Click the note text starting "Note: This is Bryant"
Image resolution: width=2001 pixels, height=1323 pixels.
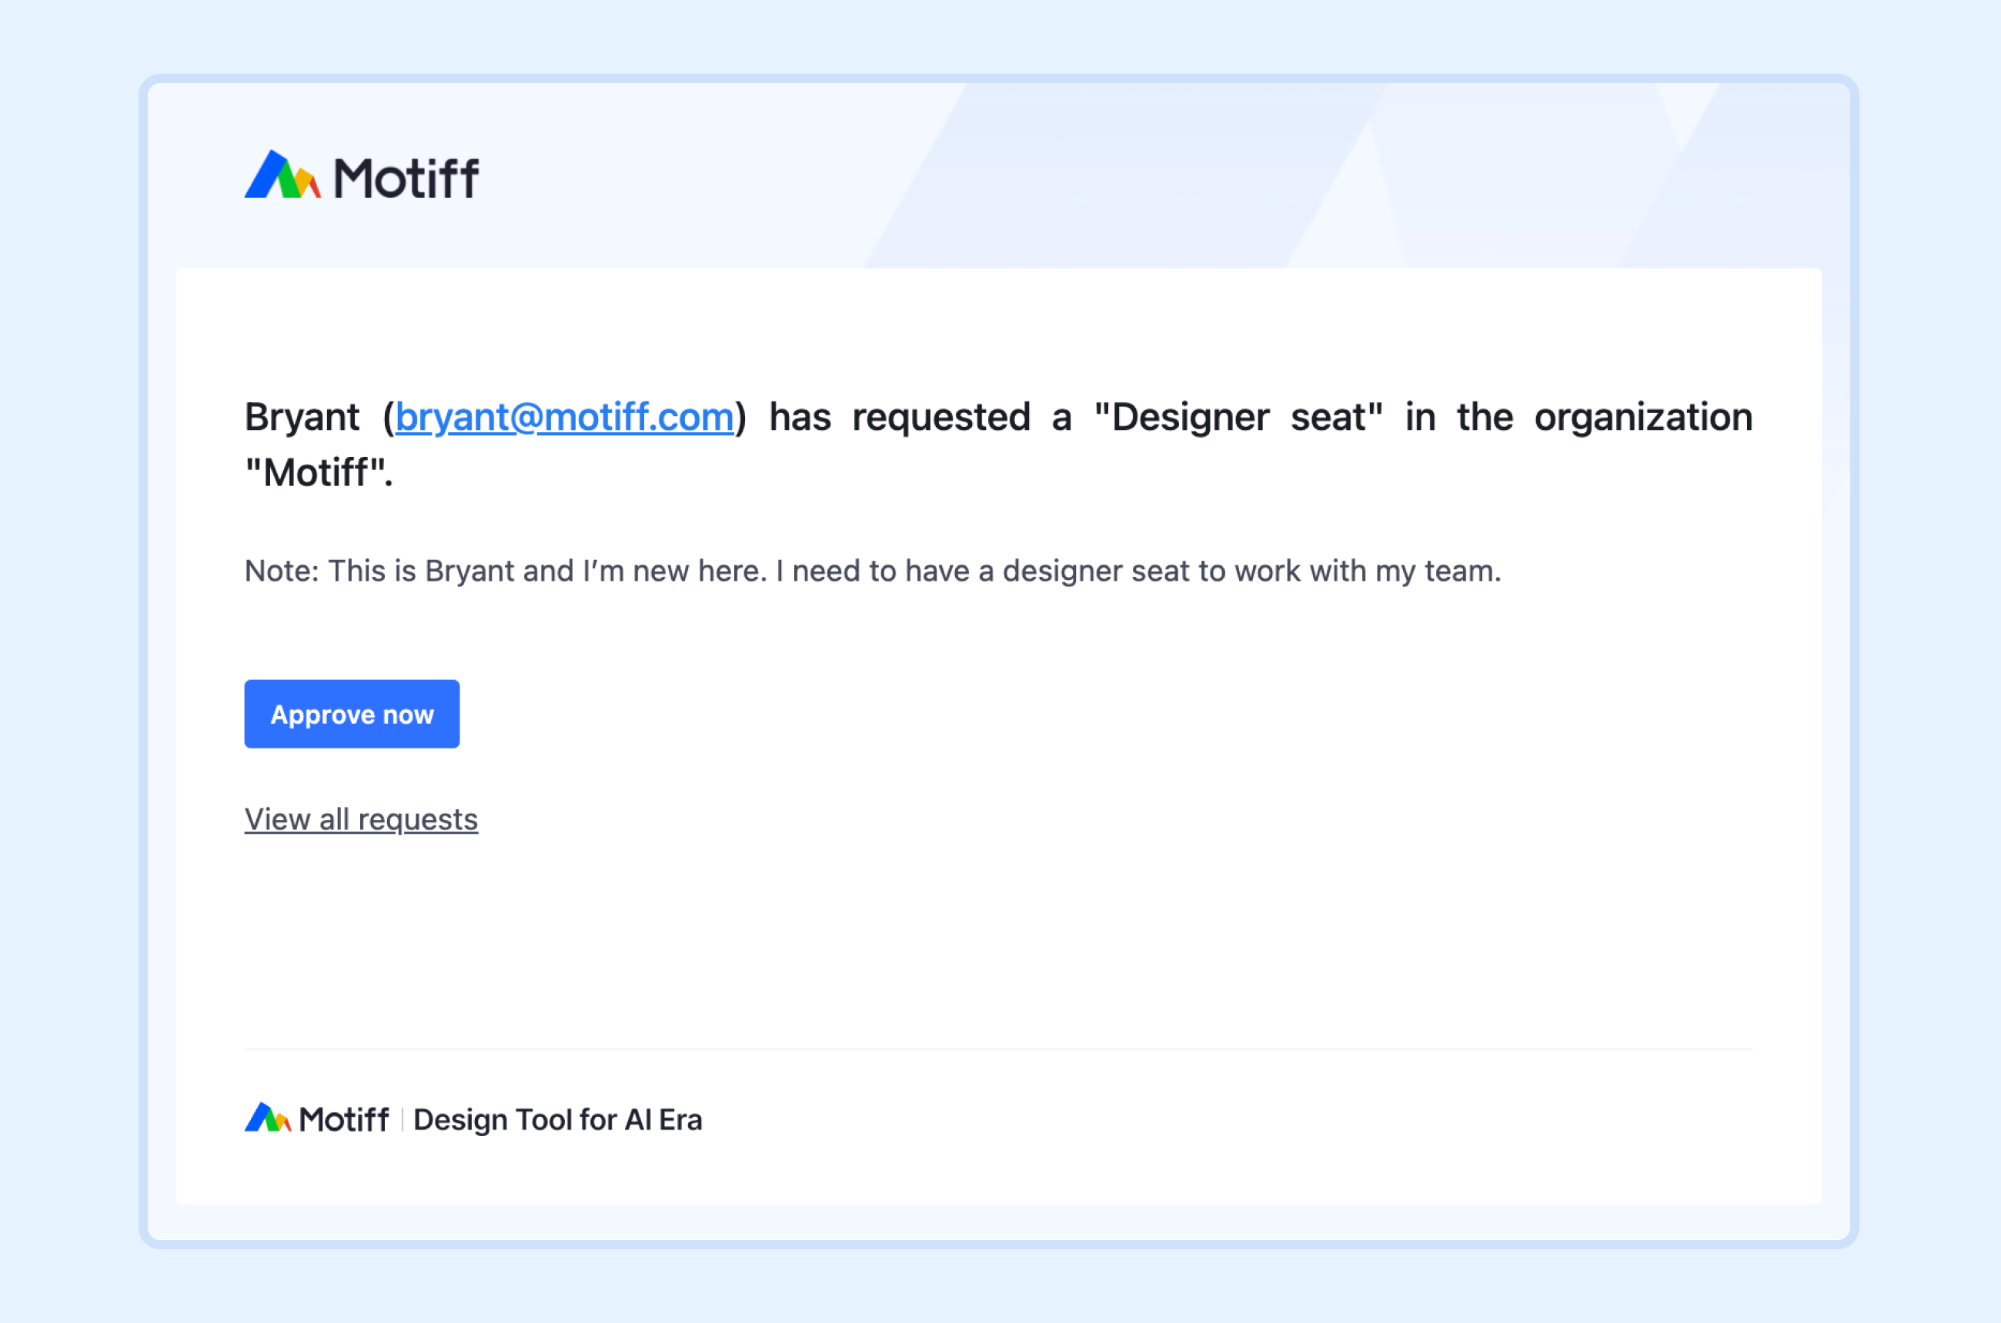coord(873,572)
